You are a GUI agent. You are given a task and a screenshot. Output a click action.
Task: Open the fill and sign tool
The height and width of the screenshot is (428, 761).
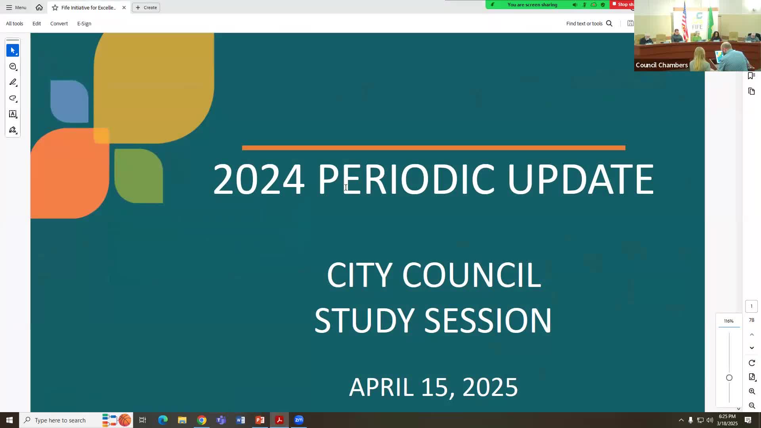(x=13, y=130)
